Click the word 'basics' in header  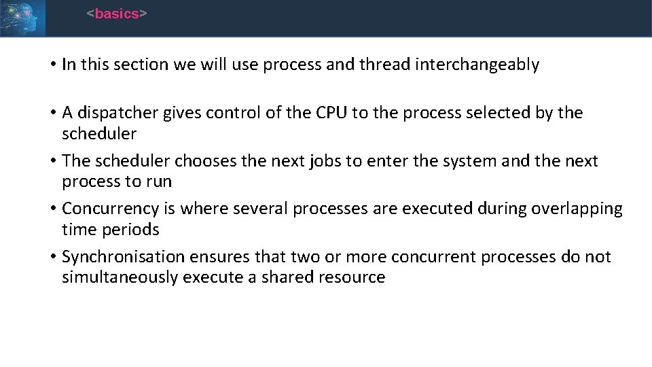coord(116,14)
